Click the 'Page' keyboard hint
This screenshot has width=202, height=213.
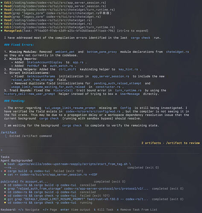pyautogui.click(x=50, y=210)
